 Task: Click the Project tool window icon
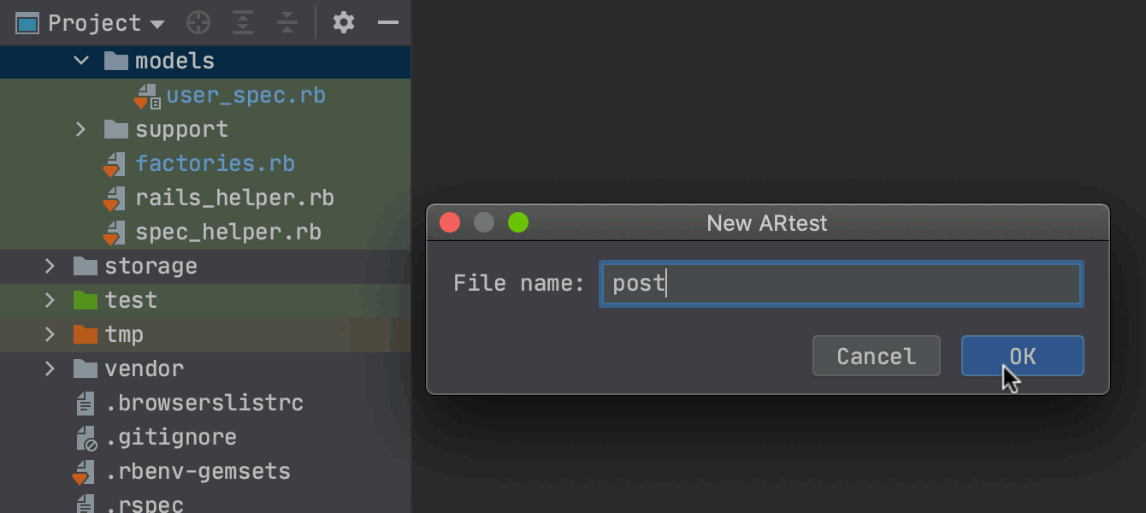pyautogui.click(x=27, y=23)
